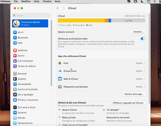Screen dimensions: 161x126
Task: Open the File menu
Action: (x=16, y=1)
